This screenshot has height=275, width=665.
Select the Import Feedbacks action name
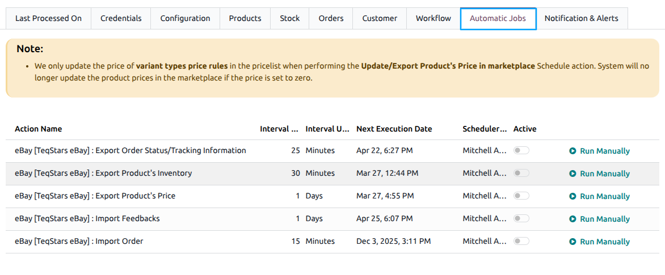[87, 218]
